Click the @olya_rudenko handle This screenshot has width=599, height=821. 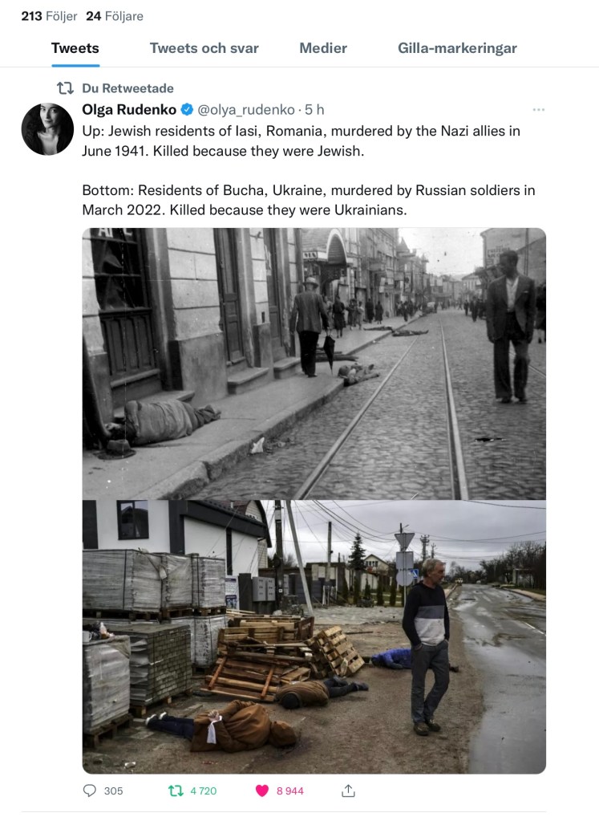246,109
